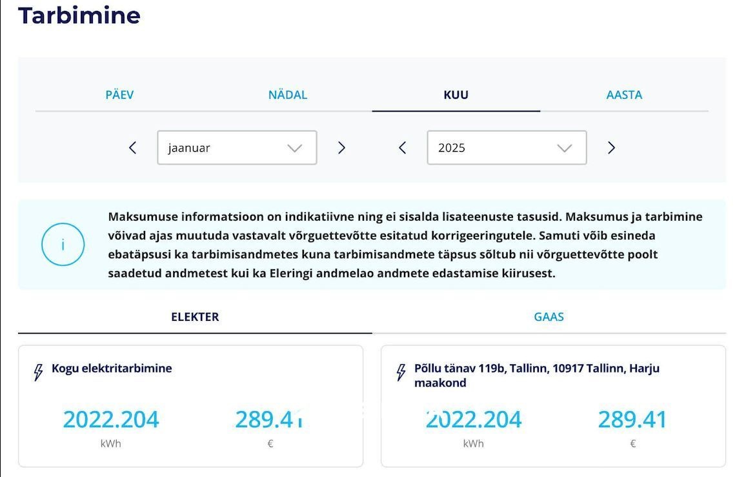Viewport: 735px width, 477px height.
Task: Click the right arrow to view next month
Action: pos(341,148)
